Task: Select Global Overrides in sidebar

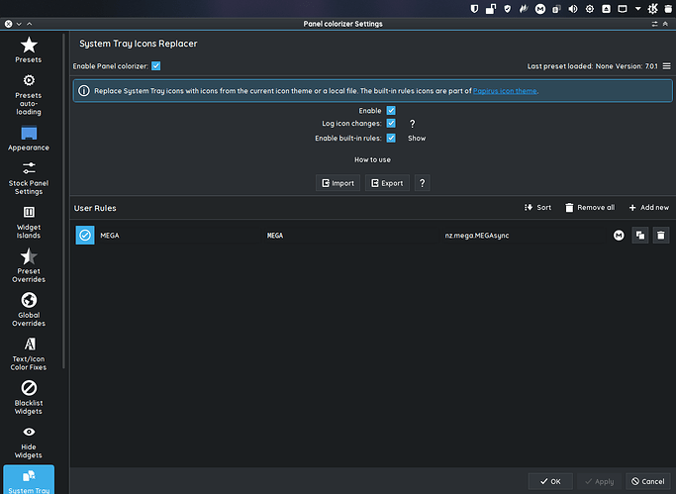Action: [x=29, y=309]
